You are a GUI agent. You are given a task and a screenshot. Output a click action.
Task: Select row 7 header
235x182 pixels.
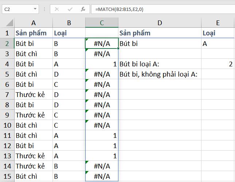(7, 94)
